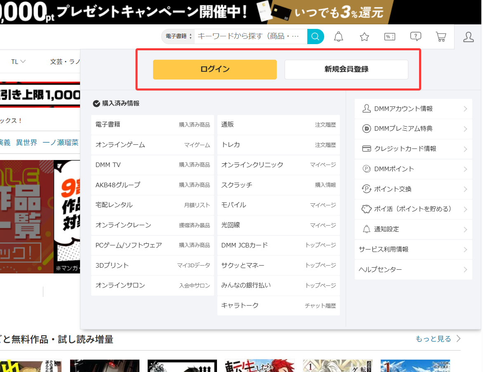Open PCゲーム/ソフトウェア 購入済み商品 entry
The width and height of the screenshot is (483, 372).
[x=153, y=245]
